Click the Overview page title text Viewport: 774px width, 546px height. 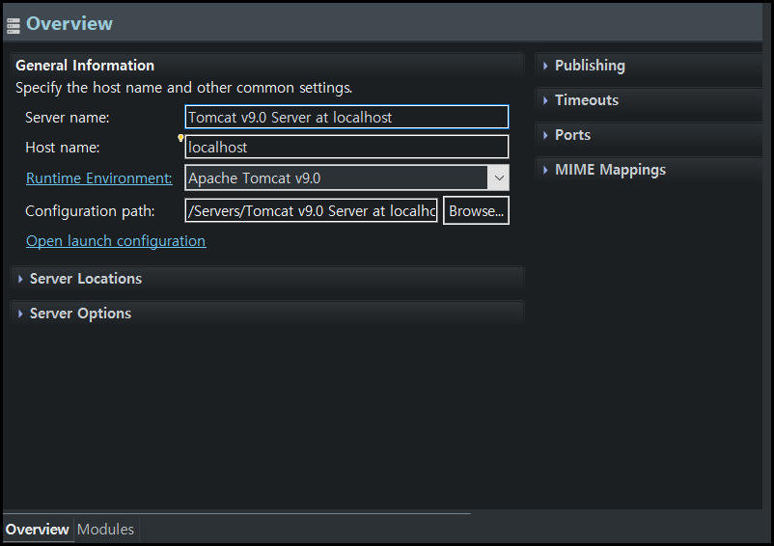(69, 24)
